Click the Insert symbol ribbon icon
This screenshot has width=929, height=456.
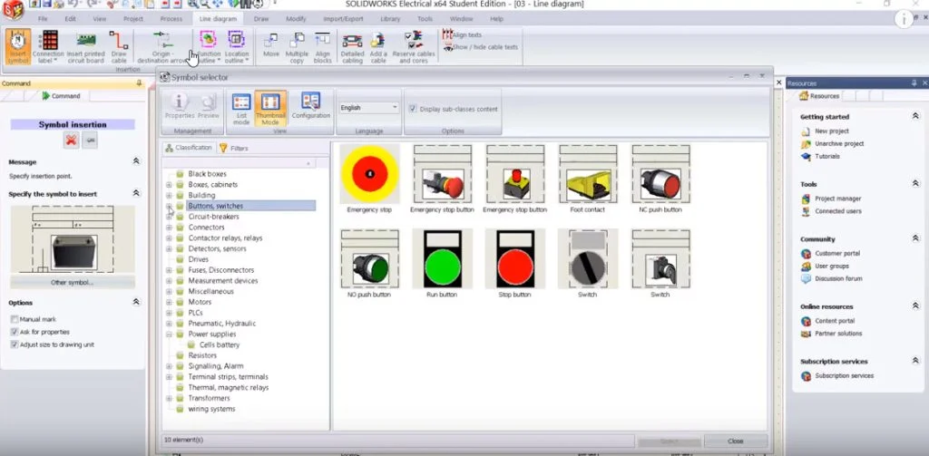click(x=18, y=47)
